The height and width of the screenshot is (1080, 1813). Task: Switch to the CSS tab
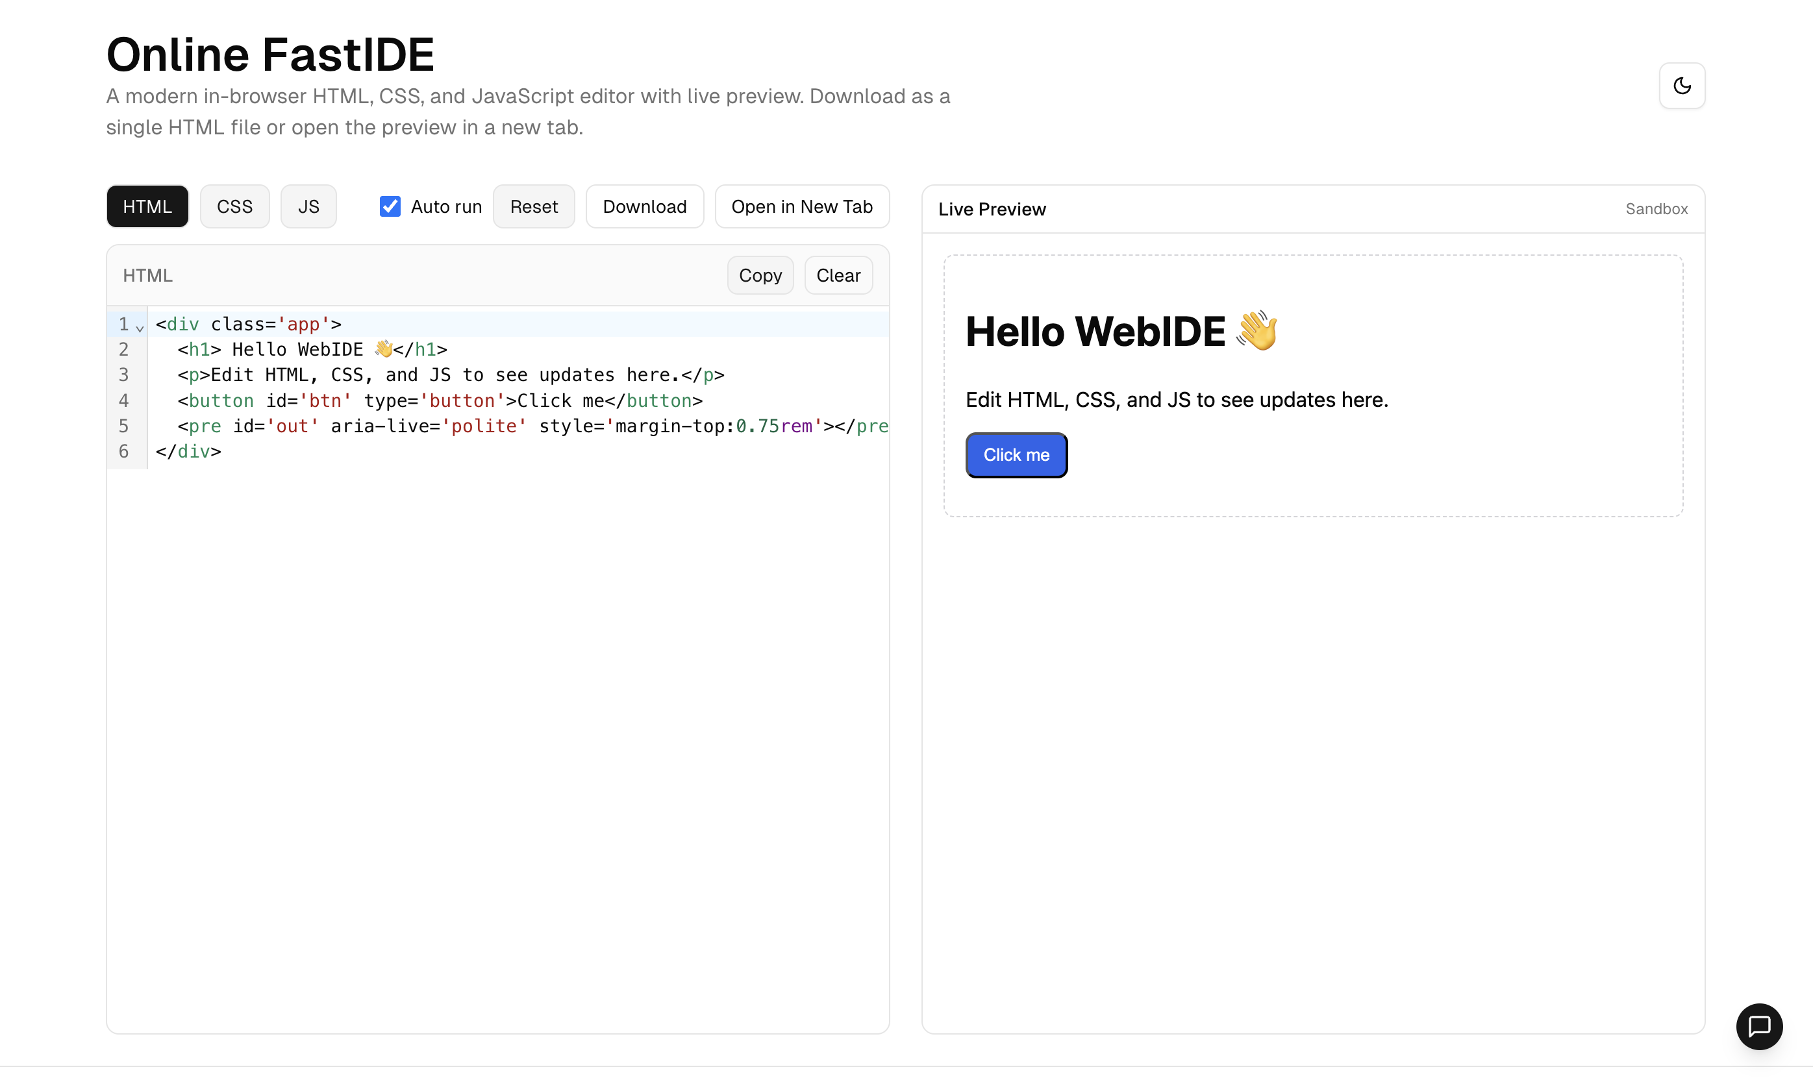(234, 206)
